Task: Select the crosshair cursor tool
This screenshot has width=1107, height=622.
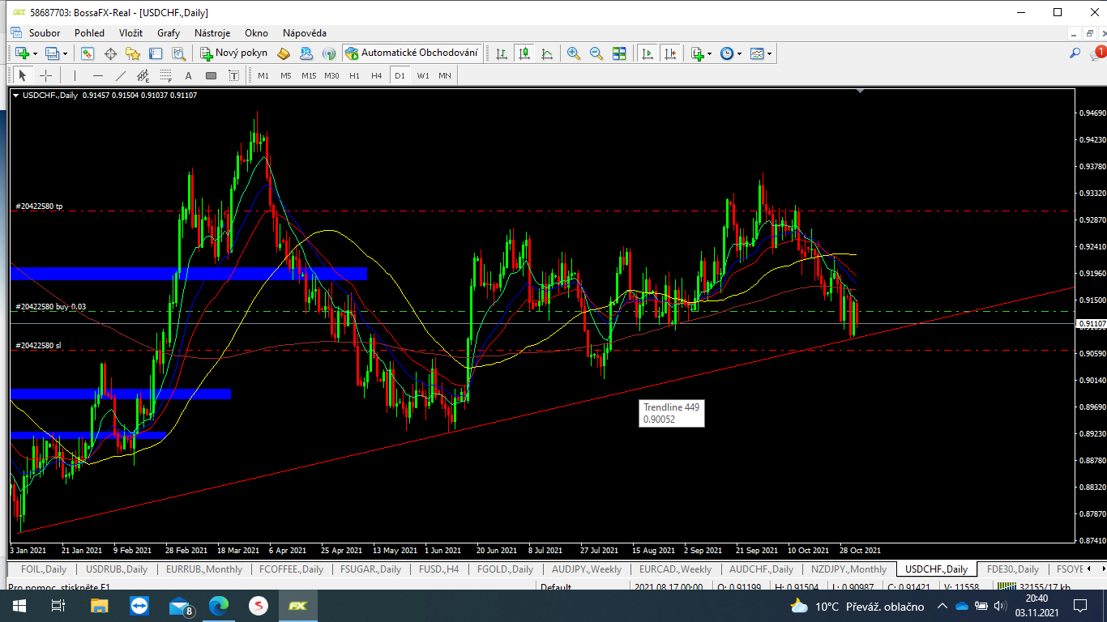Action: [46, 75]
